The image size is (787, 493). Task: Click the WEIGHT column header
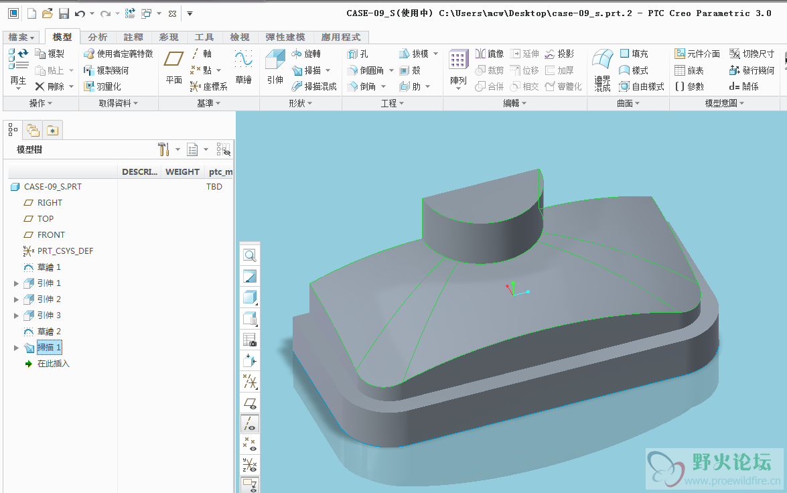click(x=182, y=171)
